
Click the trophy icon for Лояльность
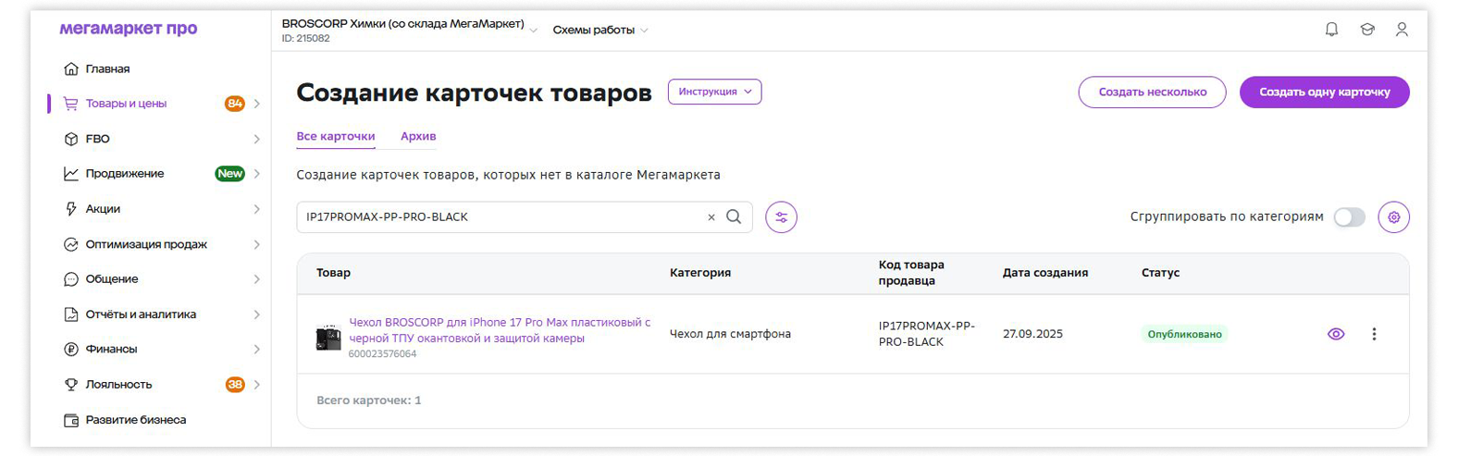click(71, 385)
